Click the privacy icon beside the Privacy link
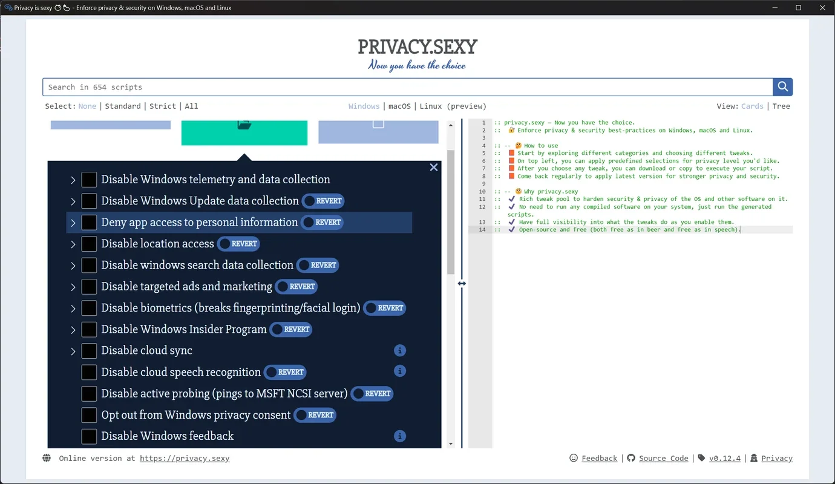Screen dimensions: 835x484 (754, 458)
